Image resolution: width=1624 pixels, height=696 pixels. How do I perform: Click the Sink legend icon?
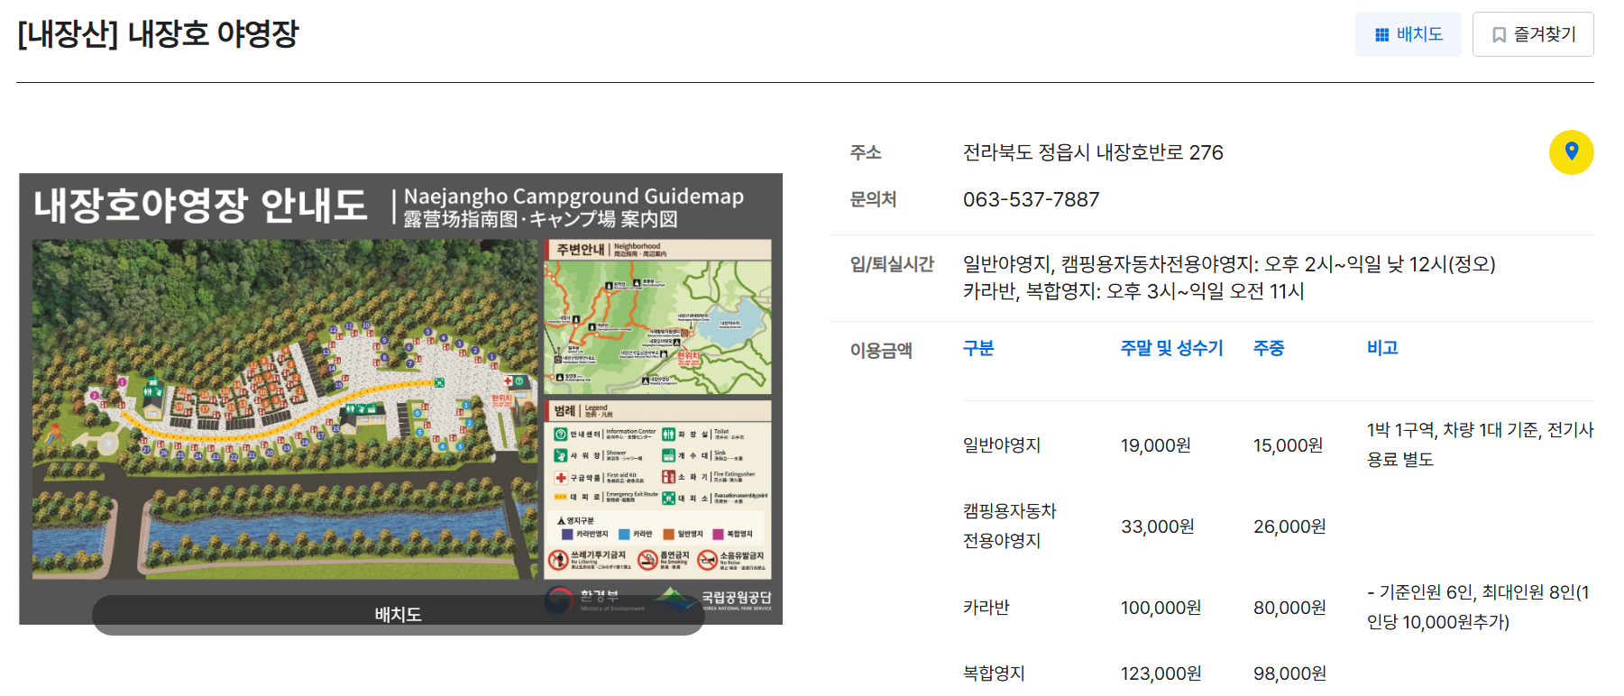coord(668,455)
